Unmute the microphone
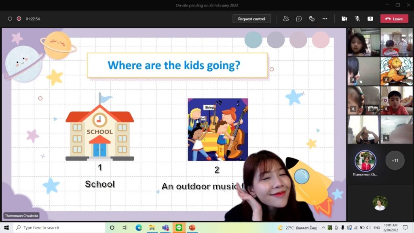Image resolution: width=414 pixels, height=233 pixels. pyautogui.click(x=357, y=19)
